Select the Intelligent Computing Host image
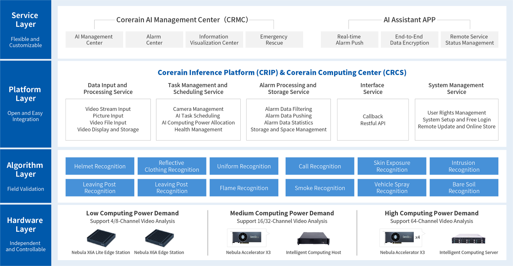The height and width of the screenshot is (266, 513). click(314, 238)
